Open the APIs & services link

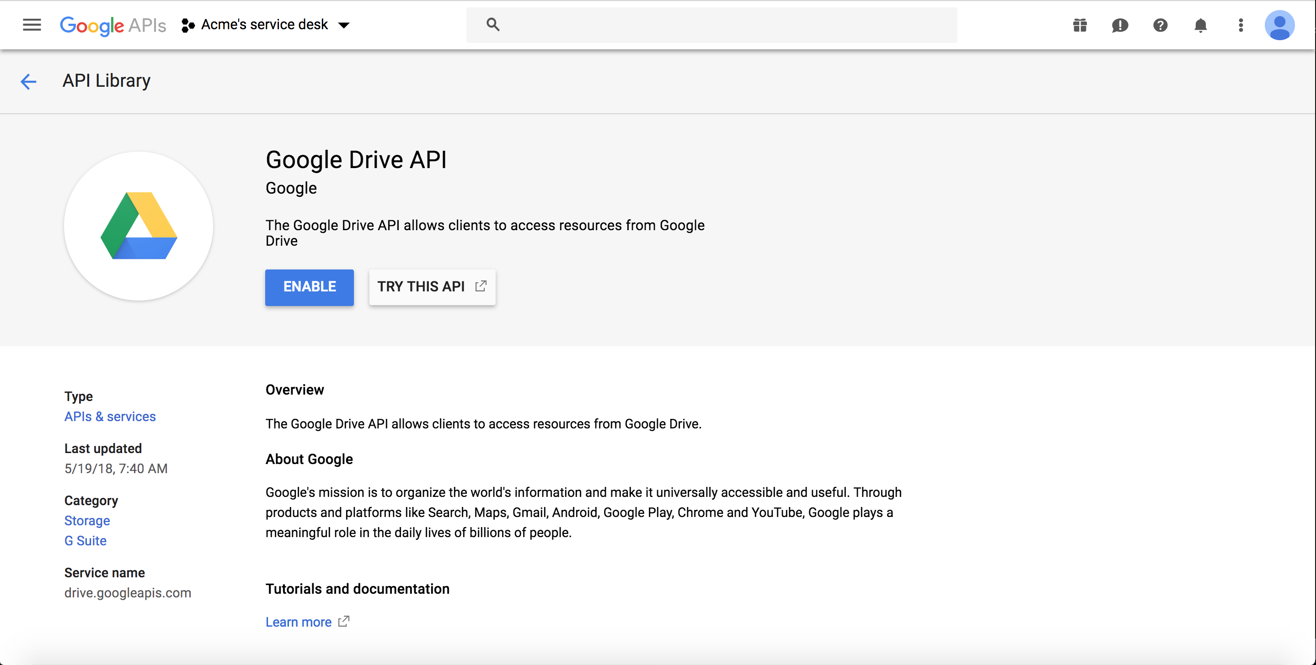point(110,417)
